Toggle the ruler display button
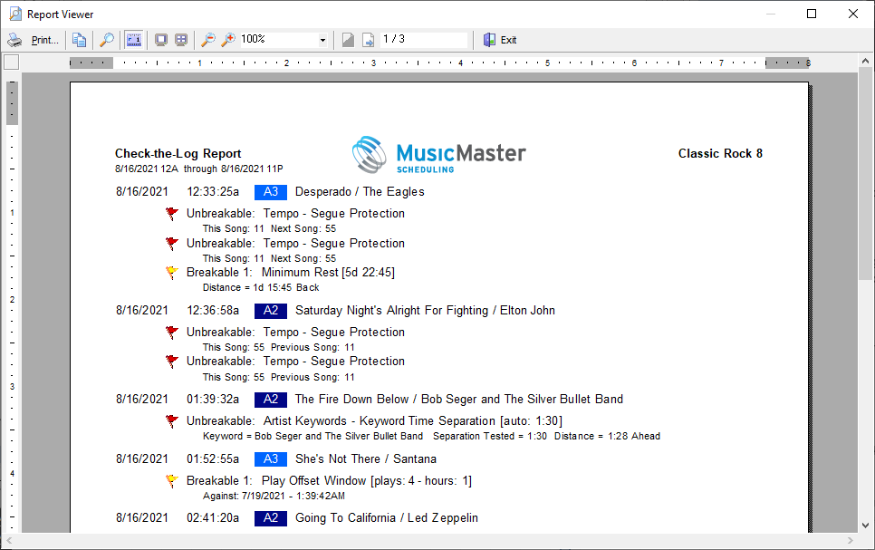 pos(134,40)
